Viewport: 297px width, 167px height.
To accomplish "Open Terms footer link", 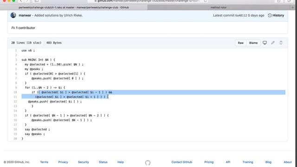I will [x=44, y=162].
